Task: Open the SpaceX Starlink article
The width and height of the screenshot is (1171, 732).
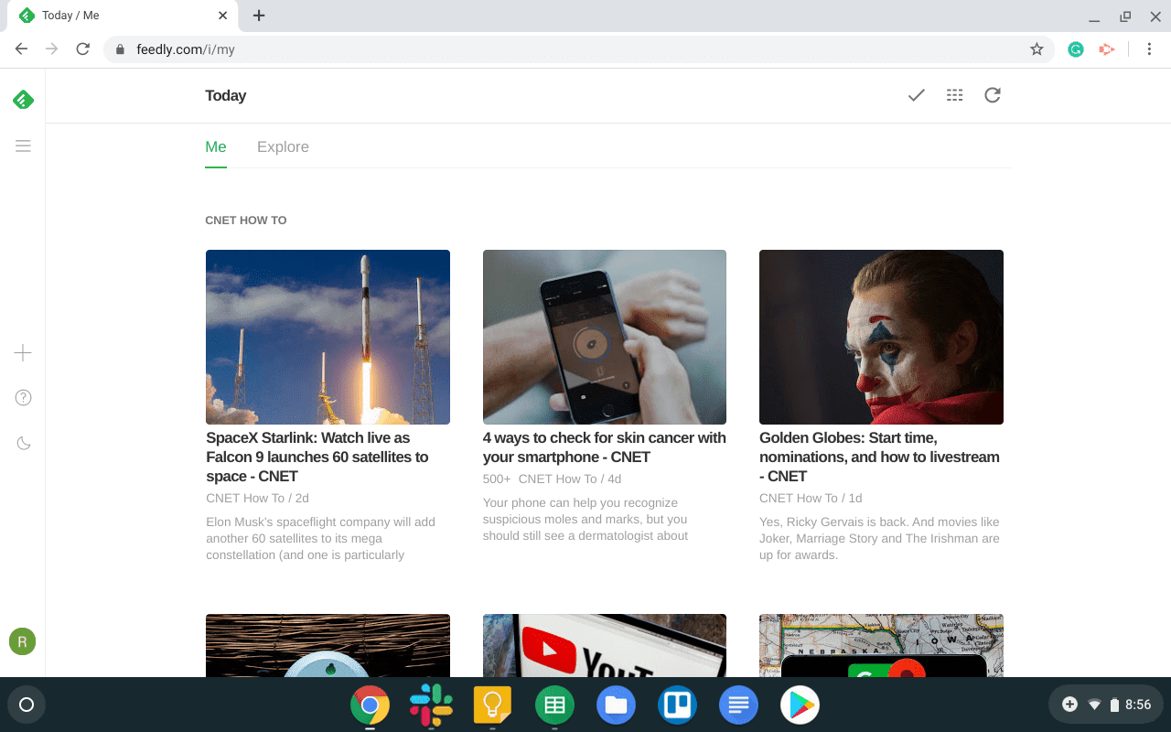Action: [x=317, y=457]
